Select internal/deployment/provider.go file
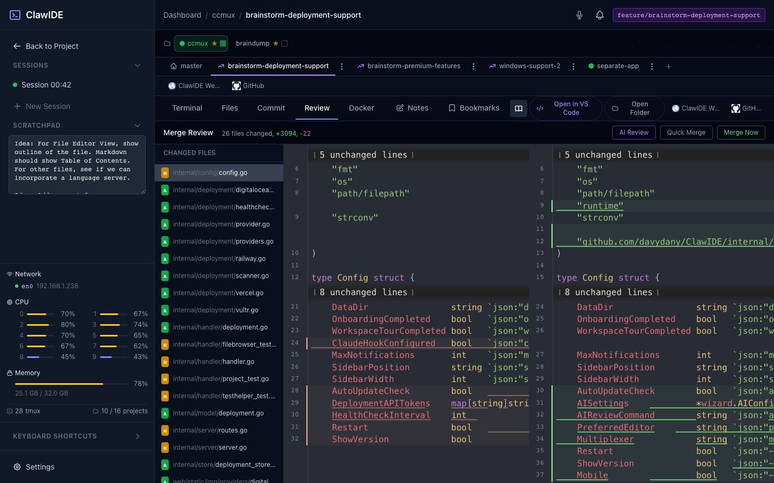The image size is (774, 483). (x=219, y=224)
